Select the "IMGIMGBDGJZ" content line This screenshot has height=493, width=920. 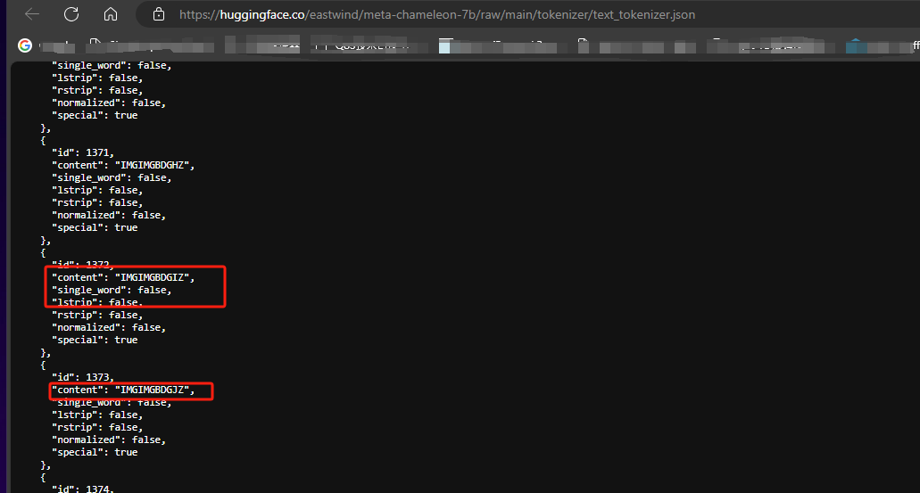click(x=123, y=390)
